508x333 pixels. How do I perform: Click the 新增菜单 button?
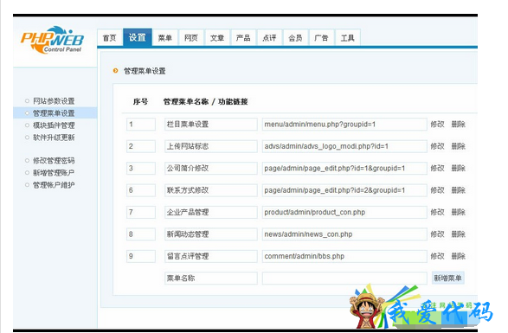tap(447, 279)
